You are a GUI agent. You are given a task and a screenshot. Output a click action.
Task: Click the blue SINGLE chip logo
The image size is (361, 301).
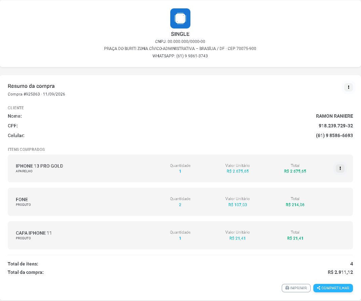point(180,18)
